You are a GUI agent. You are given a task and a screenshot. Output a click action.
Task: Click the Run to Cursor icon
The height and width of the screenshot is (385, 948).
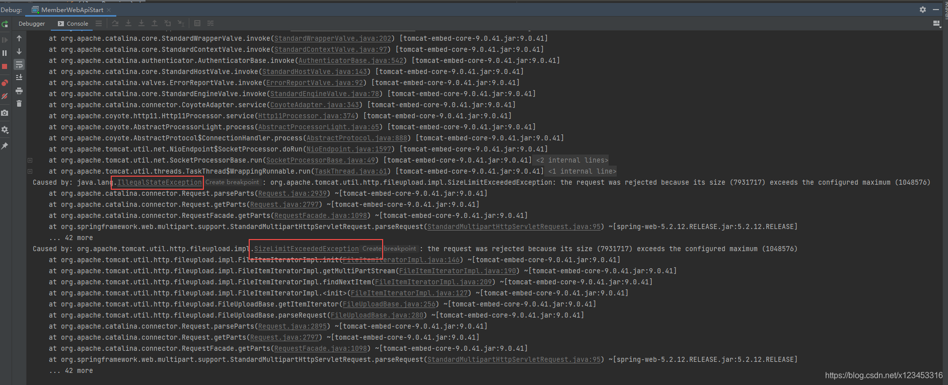[x=181, y=23]
